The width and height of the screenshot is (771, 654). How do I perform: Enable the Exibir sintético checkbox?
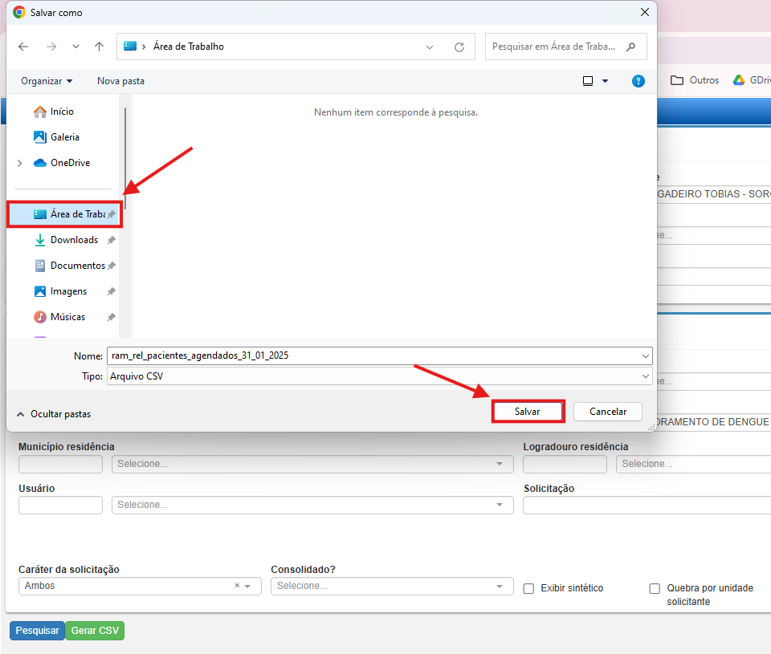(x=528, y=588)
